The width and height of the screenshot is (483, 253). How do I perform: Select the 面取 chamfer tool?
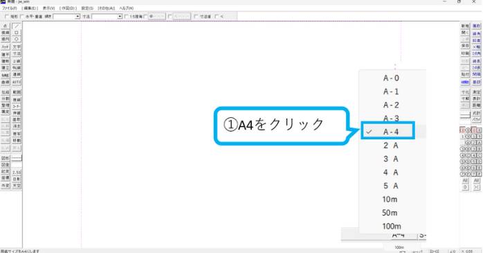point(17,120)
